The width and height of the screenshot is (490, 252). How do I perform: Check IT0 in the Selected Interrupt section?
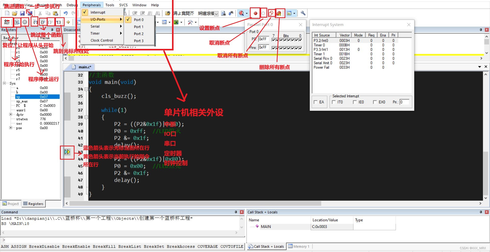[334, 102]
